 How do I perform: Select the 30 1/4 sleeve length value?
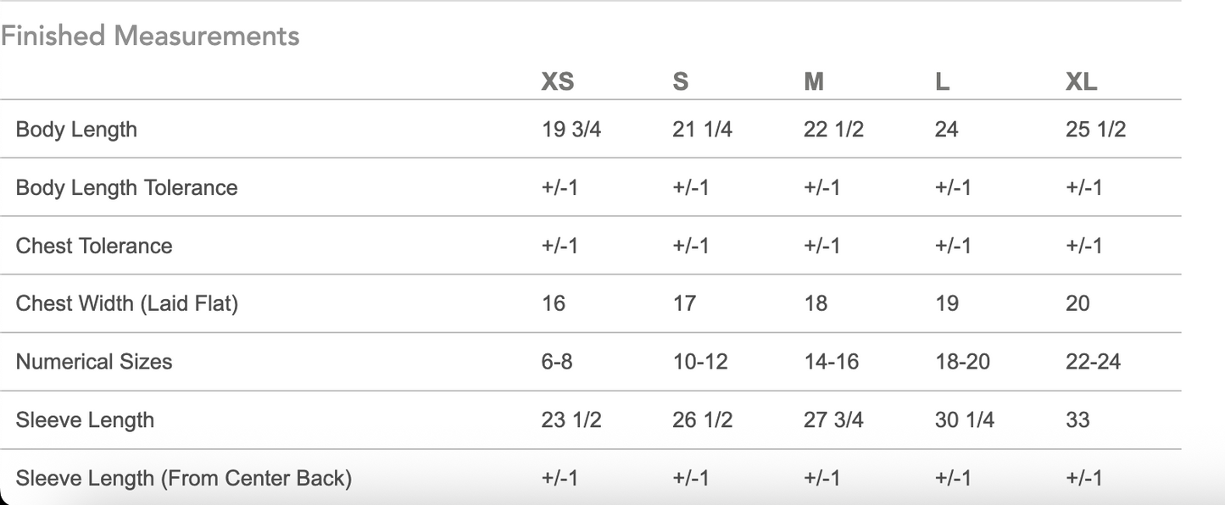coord(965,419)
